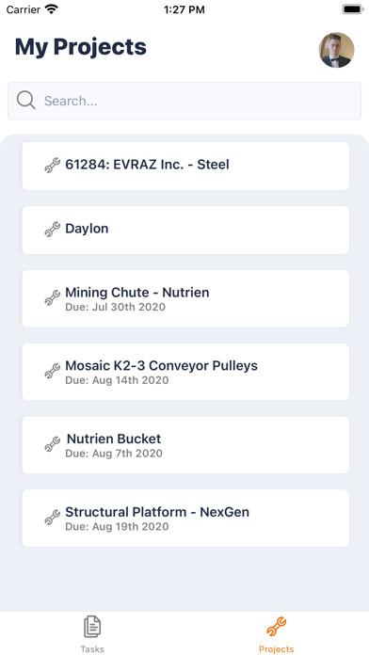This screenshot has width=369, height=655.
Task: Tap the Due: Aug 19th 2020 text
Action: click(x=117, y=526)
